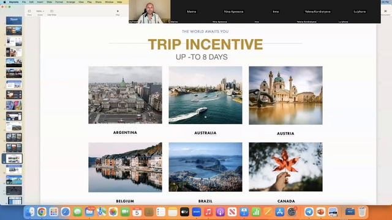Click the ARGENTINA caption label
The height and width of the screenshot is (220, 392).
coord(125,133)
